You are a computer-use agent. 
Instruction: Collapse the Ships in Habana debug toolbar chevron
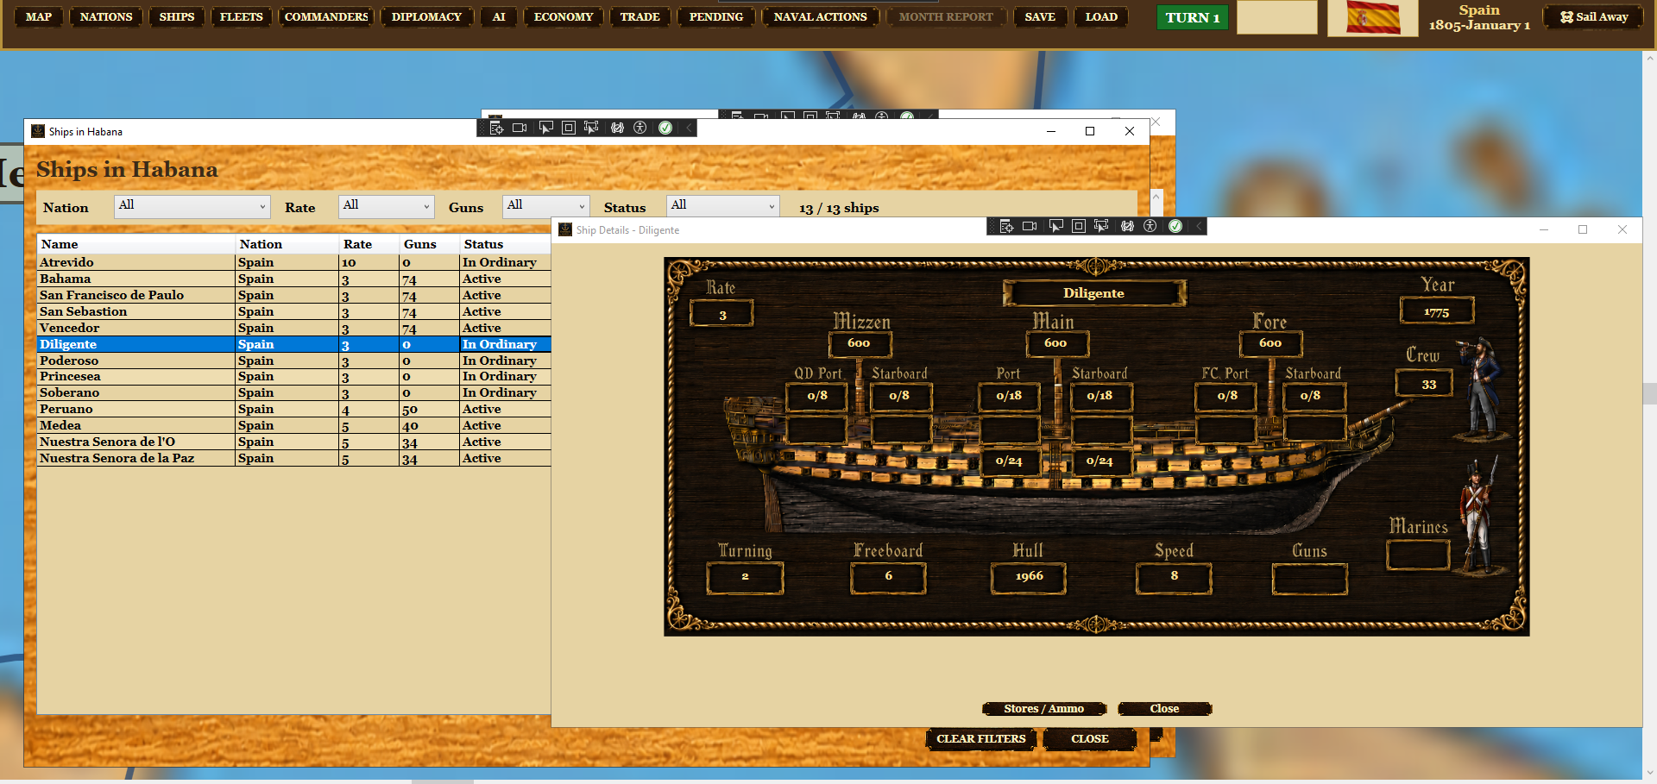(x=689, y=128)
